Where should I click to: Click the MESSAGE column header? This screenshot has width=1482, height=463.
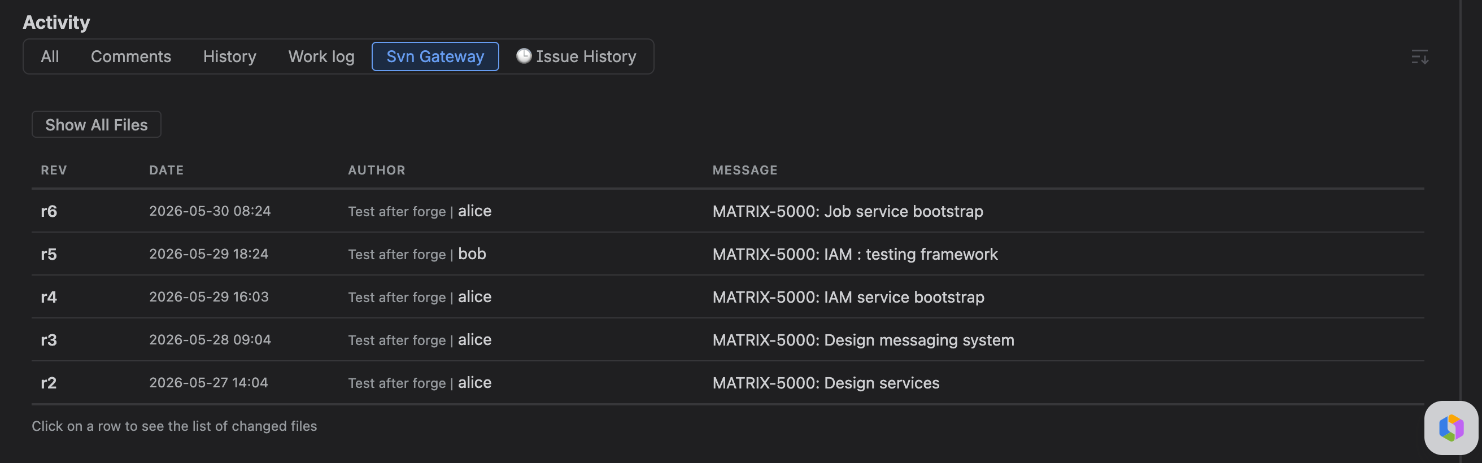click(744, 171)
